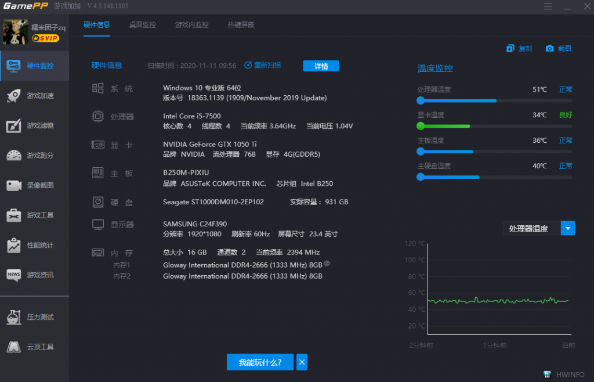Click the 显卡 graphics card icon
Viewport: 594px width, 382px height.
point(97,145)
